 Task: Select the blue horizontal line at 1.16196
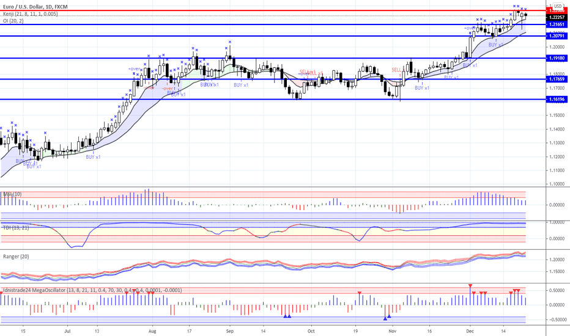click(x=273, y=99)
